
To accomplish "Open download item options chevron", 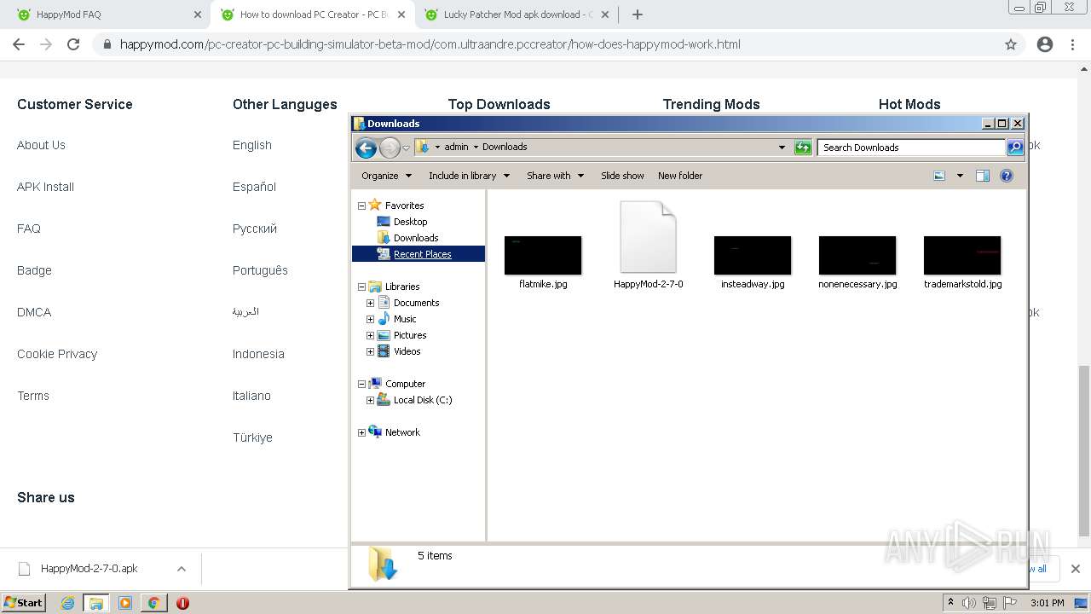I will click(182, 569).
